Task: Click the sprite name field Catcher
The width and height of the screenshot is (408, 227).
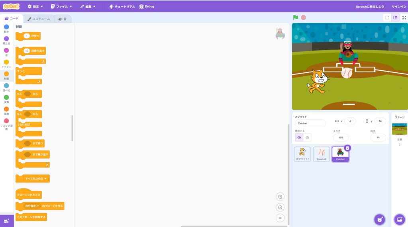Action: (310, 123)
